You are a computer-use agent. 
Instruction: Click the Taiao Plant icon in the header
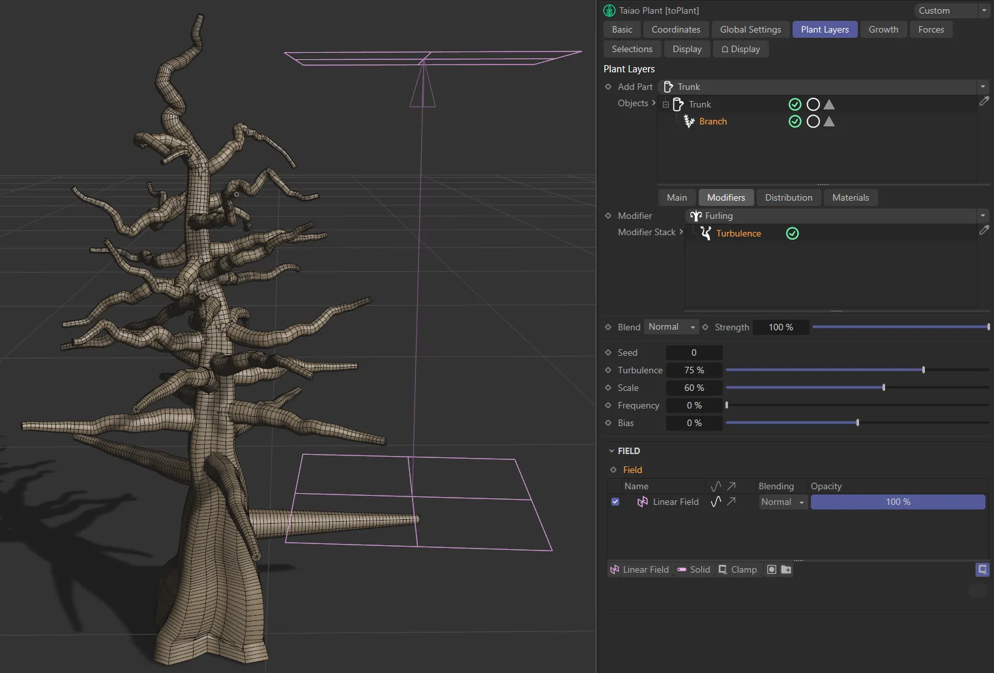(609, 10)
